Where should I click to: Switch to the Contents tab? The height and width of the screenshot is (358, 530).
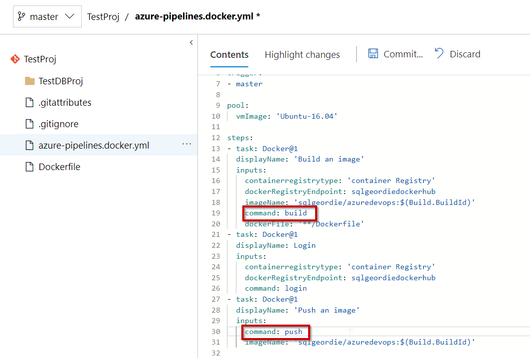coord(229,55)
